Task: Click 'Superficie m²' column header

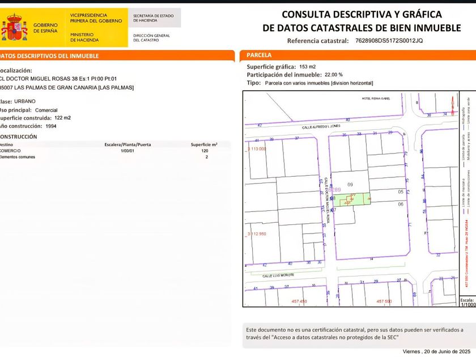Action: pos(204,144)
